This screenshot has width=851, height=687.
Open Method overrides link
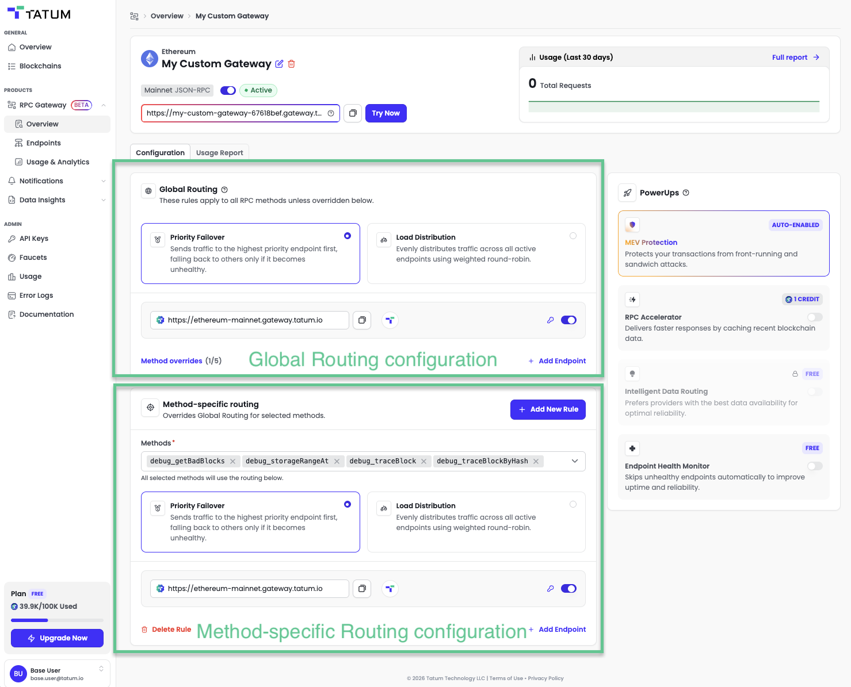point(171,361)
